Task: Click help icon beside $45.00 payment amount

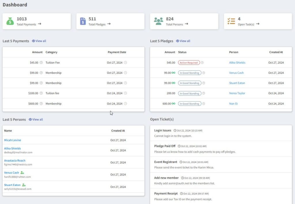Action: pos(41,62)
